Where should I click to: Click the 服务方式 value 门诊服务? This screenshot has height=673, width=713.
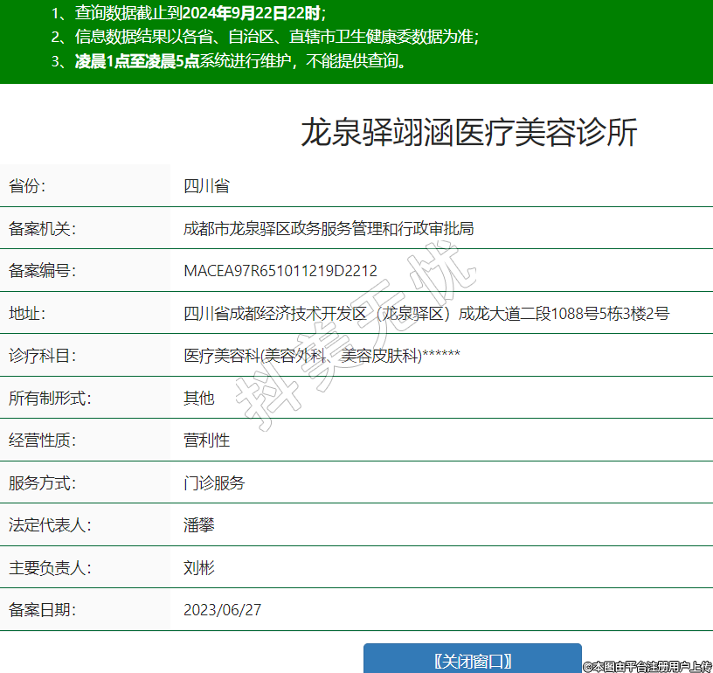click(x=214, y=483)
